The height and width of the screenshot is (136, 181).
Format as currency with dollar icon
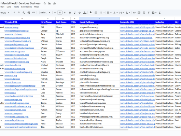point(14,13)
